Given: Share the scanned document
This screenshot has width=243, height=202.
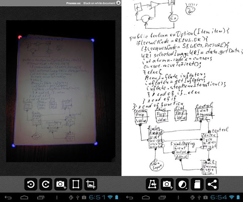Looking at the screenshot, I should pyautogui.click(x=212, y=184).
